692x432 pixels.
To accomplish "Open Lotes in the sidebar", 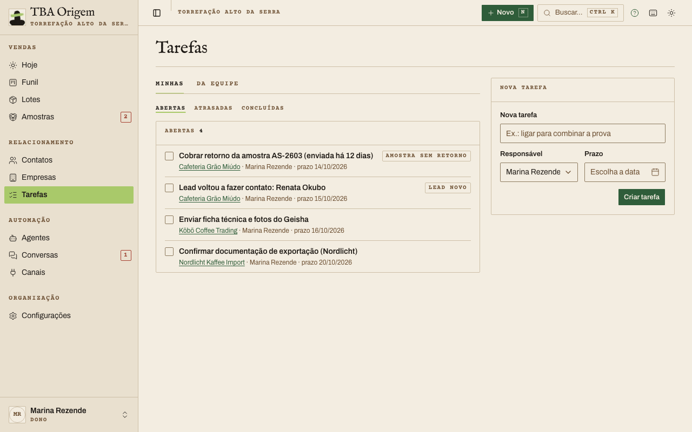I will [x=69, y=99].
